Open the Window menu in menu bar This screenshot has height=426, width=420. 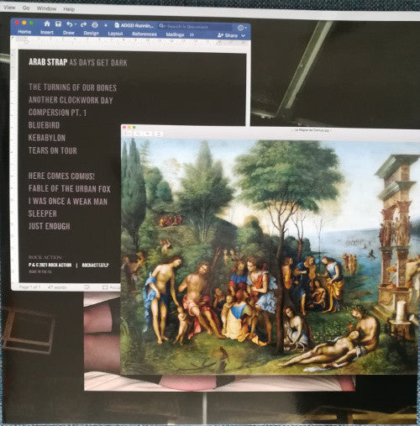click(x=46, y=8)
